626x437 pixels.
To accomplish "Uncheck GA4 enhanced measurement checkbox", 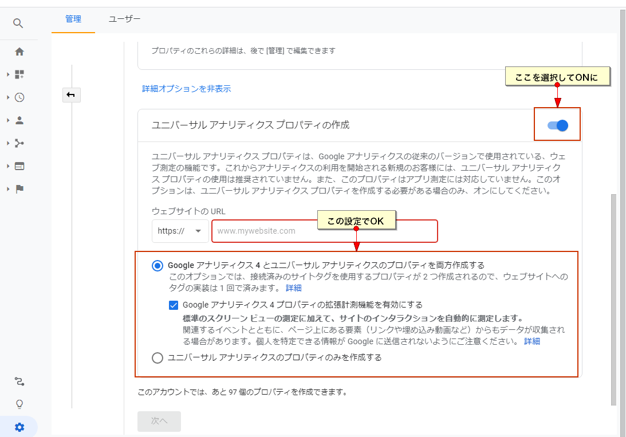I will pos(174,305).
